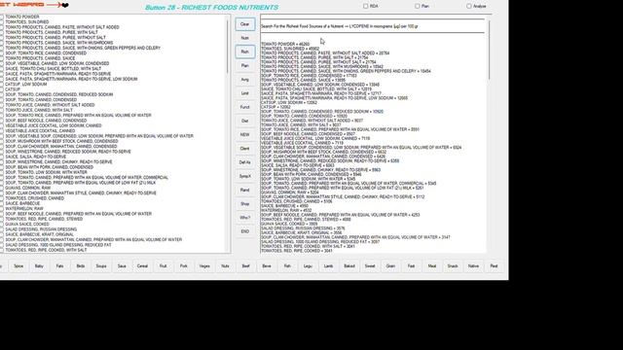Select the Baked food category

pos(348,266)
